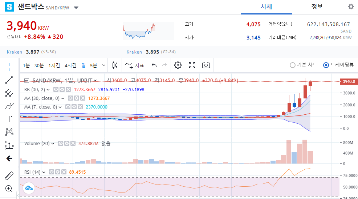Image resolution: width=358 pixels, height=199 pixels.
Task: Undo the last chart action
Action: [154, 65]
